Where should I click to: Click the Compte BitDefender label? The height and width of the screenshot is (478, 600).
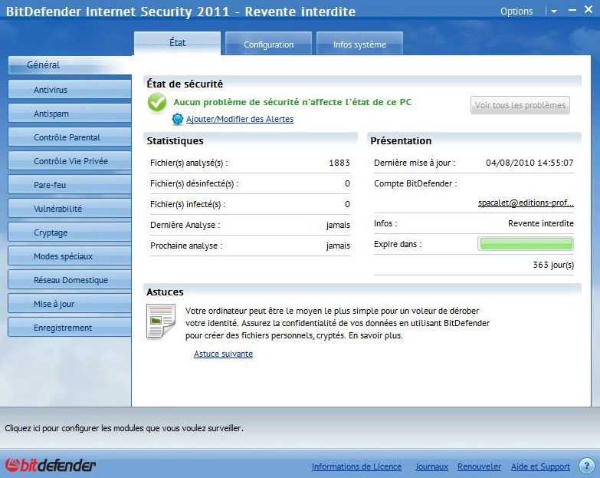coord(415,183)
